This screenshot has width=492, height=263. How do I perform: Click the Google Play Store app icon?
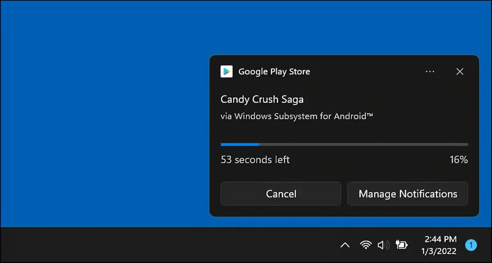point(226,71)
